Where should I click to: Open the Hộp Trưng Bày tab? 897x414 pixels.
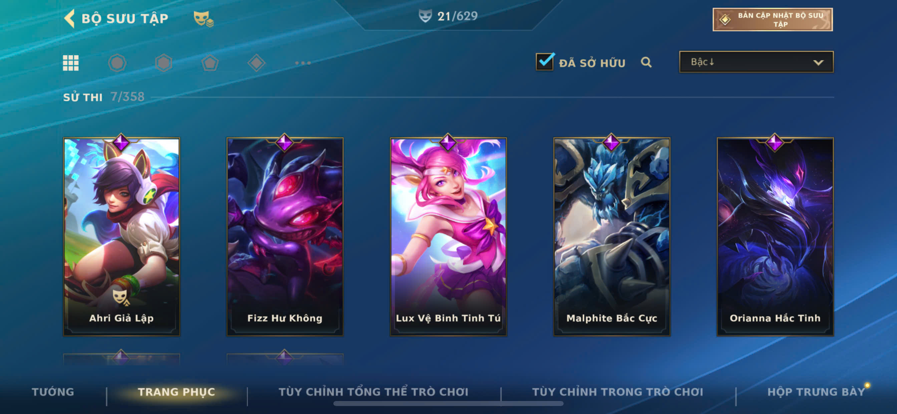click(x=816, y=392)
